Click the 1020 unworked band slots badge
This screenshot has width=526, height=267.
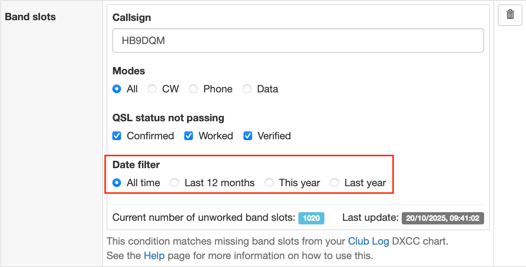[311, 218]
